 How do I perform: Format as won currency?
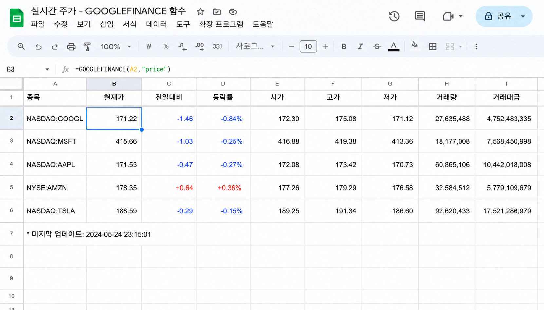point(149,46)
